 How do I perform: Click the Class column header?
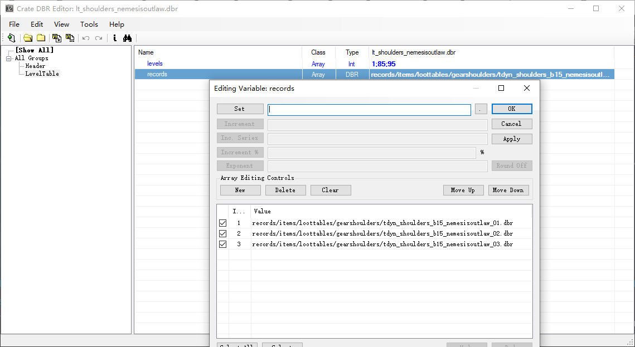point(318,52)
